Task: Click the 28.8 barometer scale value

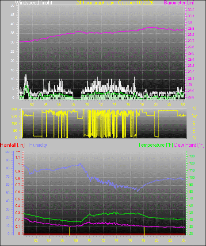Action: [191, 97]
